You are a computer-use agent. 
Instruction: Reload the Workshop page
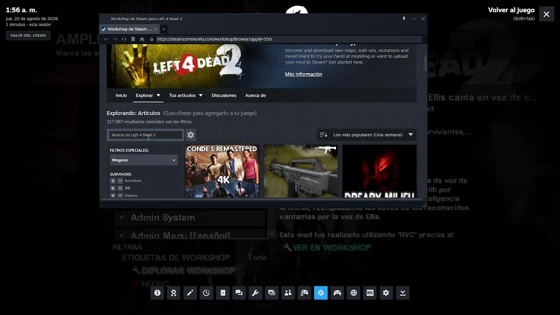[x=124, y=39]
